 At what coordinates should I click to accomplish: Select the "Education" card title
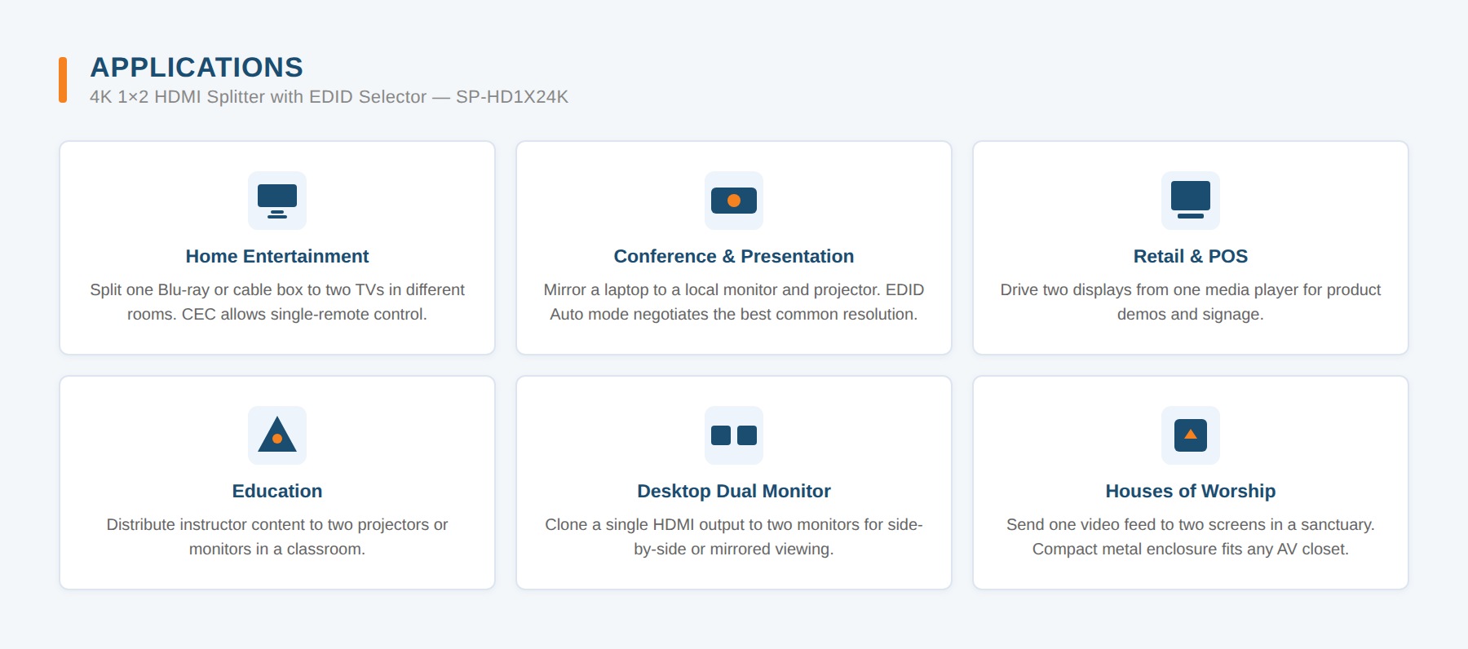coord(277,491)
